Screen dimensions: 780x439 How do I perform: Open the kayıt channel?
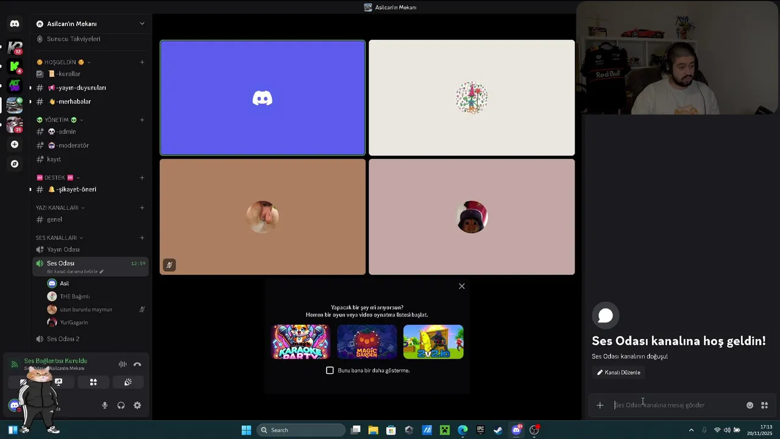click(x=90, y=159)
